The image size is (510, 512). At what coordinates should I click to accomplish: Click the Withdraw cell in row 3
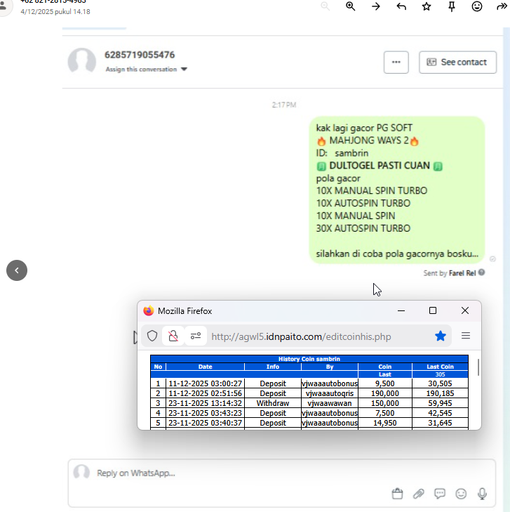[x=273, y=403]
